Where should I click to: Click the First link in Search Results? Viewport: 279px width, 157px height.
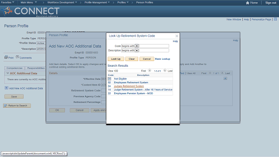coord(143,71)
